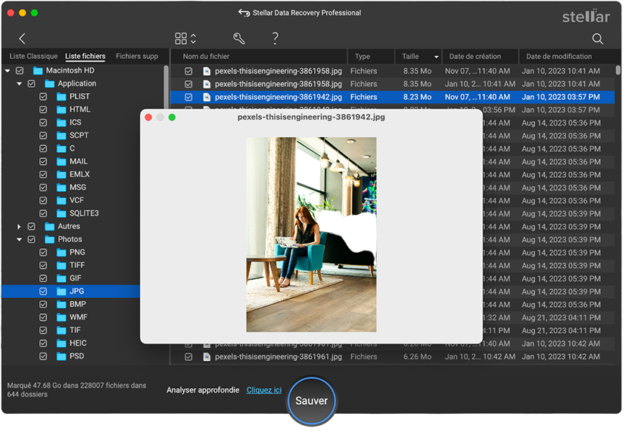Viewport: 629px width, 435px height.
Task: Collapse the Photos folder tree
Action: (x=19, y=240)
